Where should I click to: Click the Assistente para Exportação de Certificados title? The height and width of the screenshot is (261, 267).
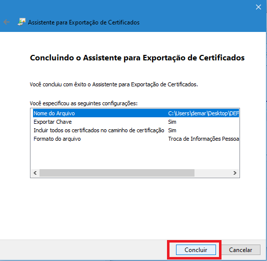coord(83,22)
